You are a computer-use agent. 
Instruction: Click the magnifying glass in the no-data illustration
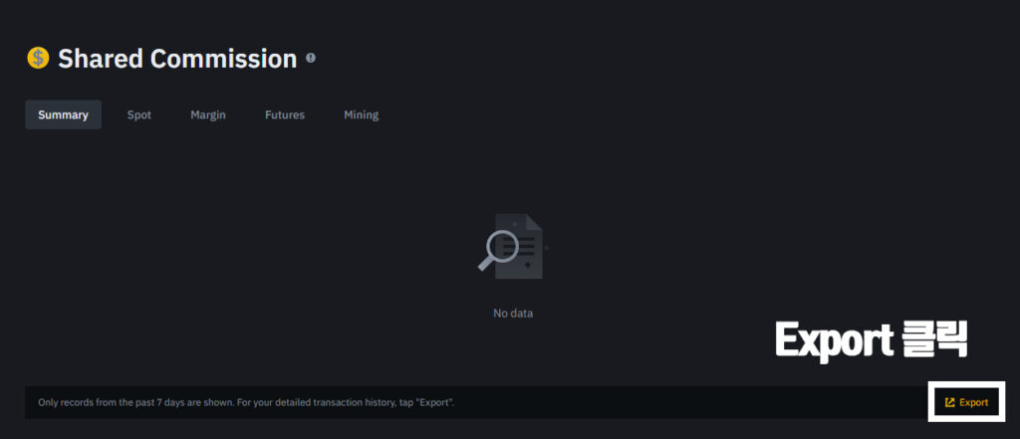tap(498, 251)
